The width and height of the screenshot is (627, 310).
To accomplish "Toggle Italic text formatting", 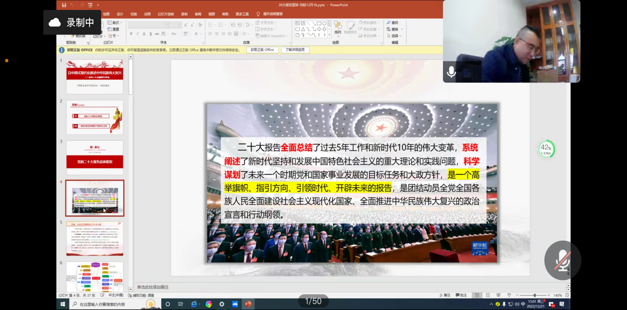I will [138, 34].
